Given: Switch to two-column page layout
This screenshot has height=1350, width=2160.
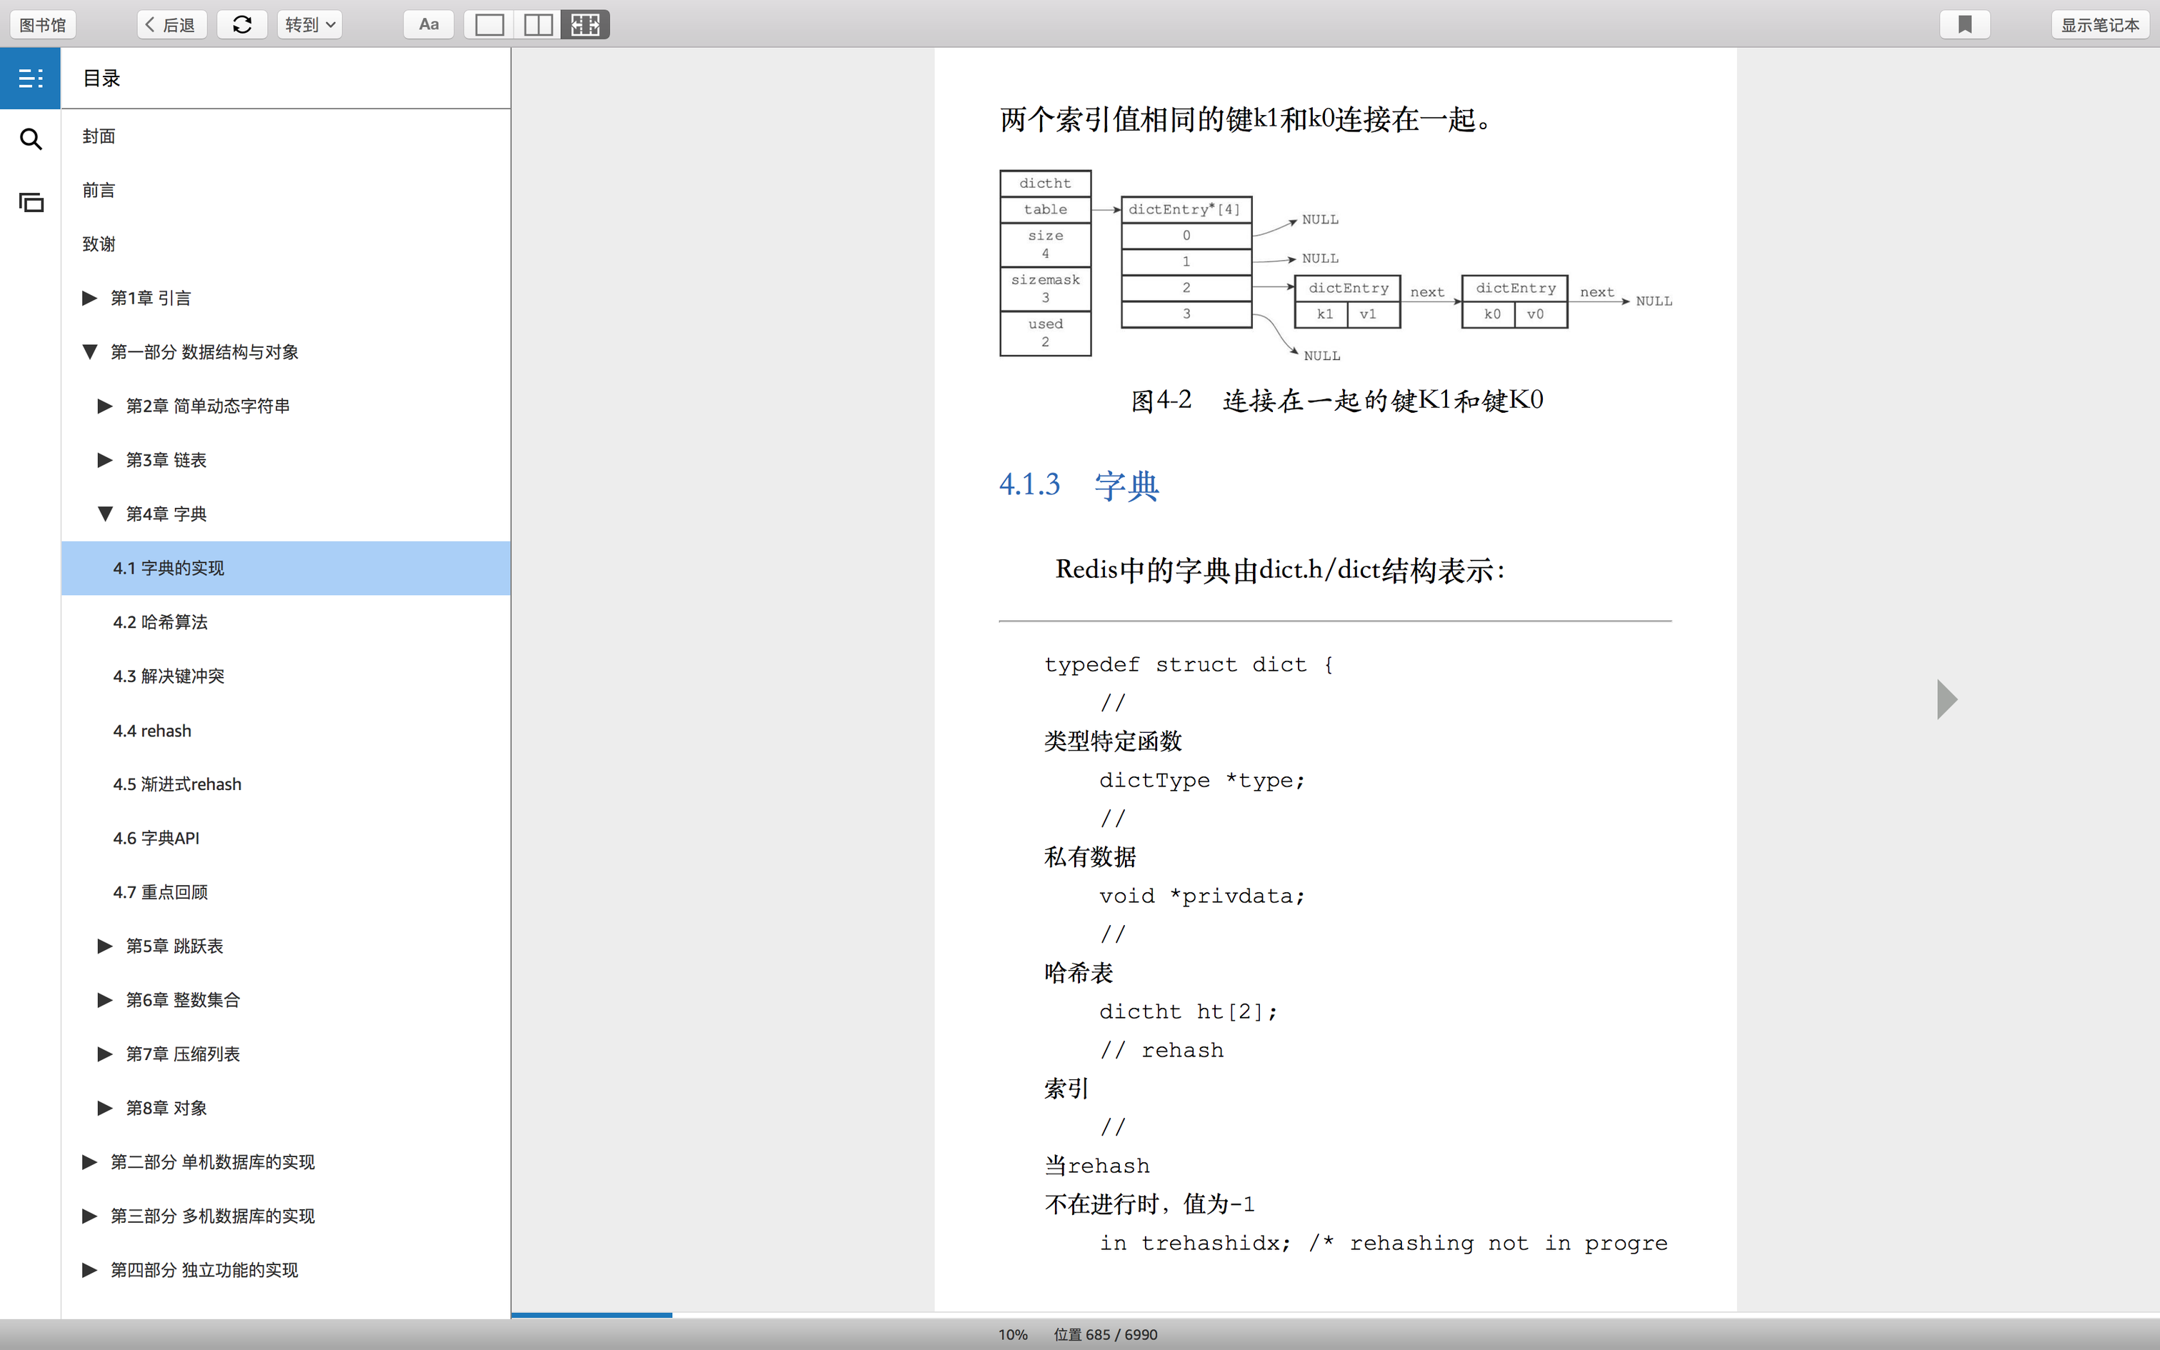Looking at the screenshot, I should pyautogui.click(x=537, y=25).
